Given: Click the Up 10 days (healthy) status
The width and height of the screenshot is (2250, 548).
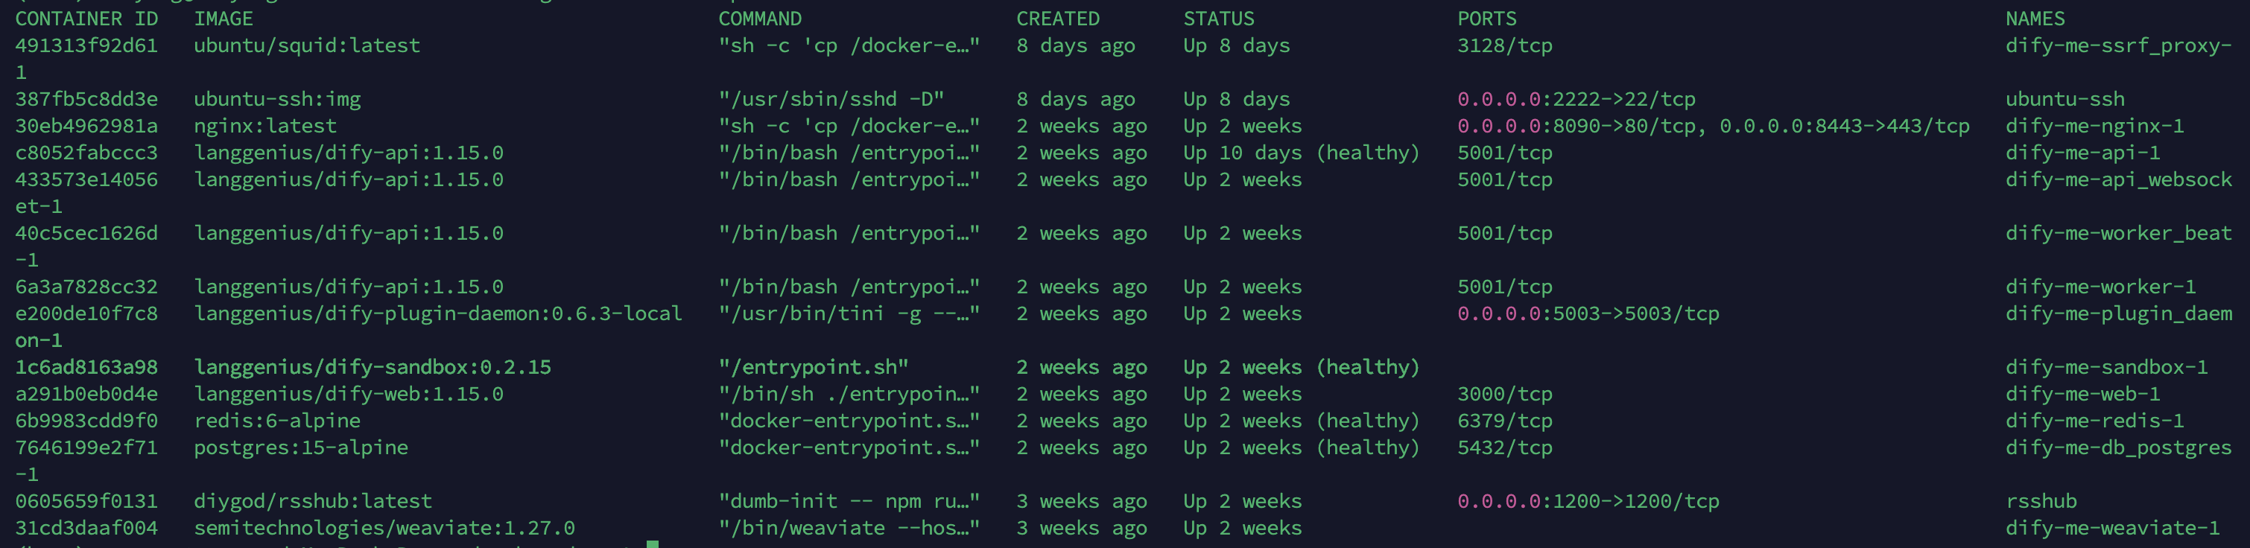Looking at the screenshot, I should 1302,153.
